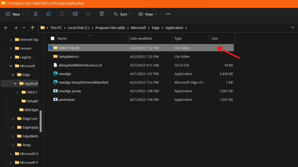Click This PC in breadcrumb path
The height and width of the screenshot is (167, 298).
point(56,28)
